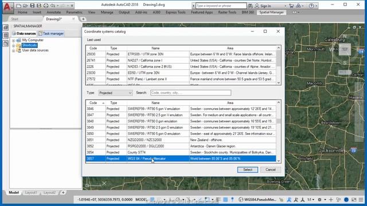Click the Save icon in quick access toolbar
Viewport: 367px width, 206px height.
tap(32, 6)
